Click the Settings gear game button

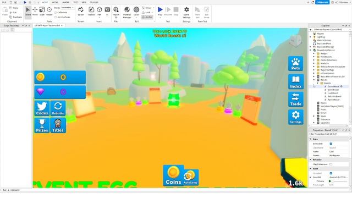coord(296,117)
